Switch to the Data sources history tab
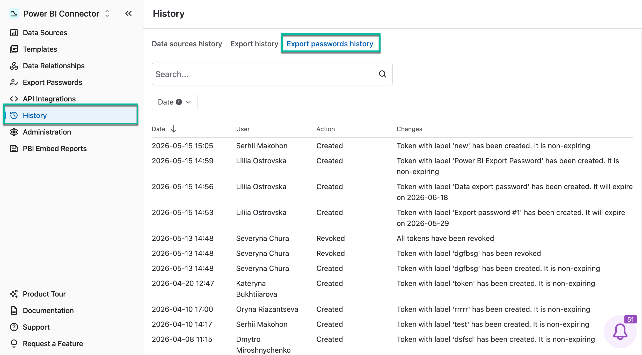 click(x=187, y=44)
